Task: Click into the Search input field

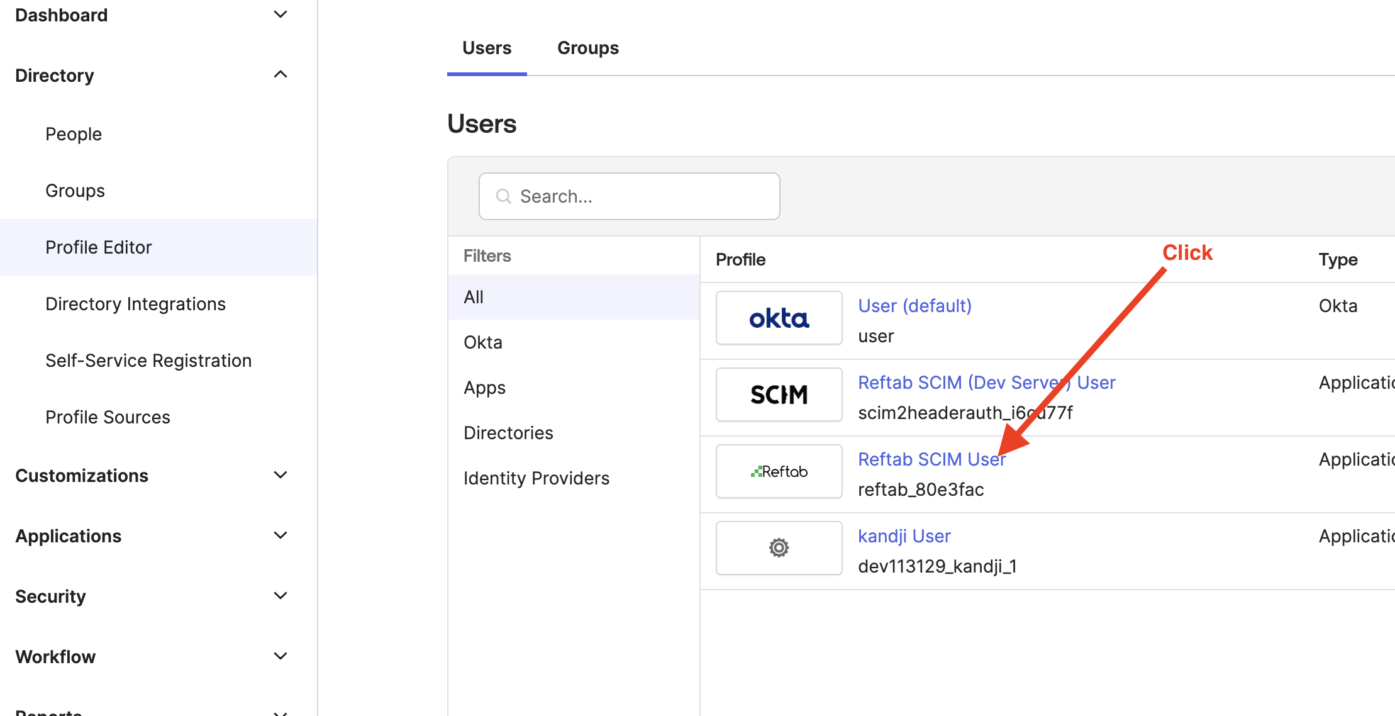Action: (629, 196)
